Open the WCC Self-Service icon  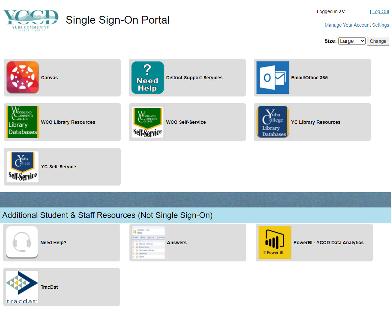148,122
